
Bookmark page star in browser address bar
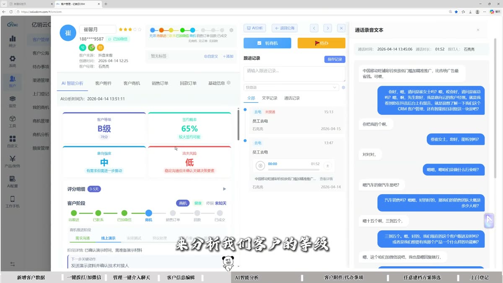456,12
